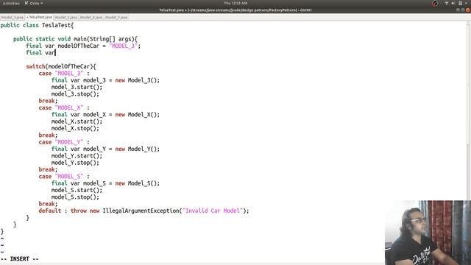Screen dimensions: 471x265
Task: Switch to the TelsaTest.java tab
Action: tap(39, 18)
